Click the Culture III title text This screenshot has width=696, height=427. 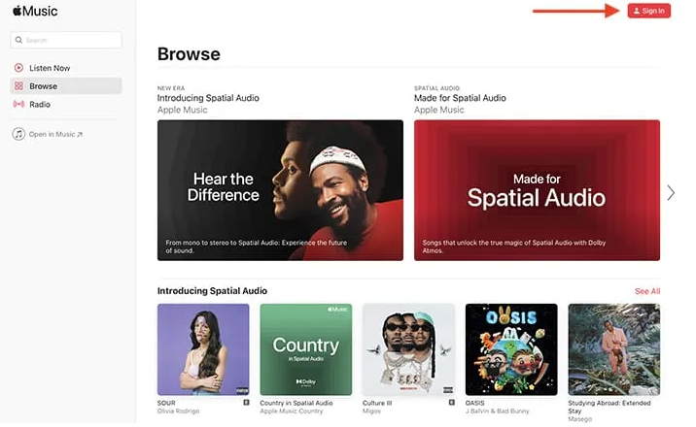377,403
